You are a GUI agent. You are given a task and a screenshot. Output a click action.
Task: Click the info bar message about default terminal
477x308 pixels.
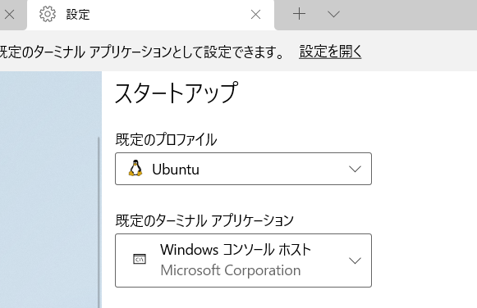click(x=141, y=52)
